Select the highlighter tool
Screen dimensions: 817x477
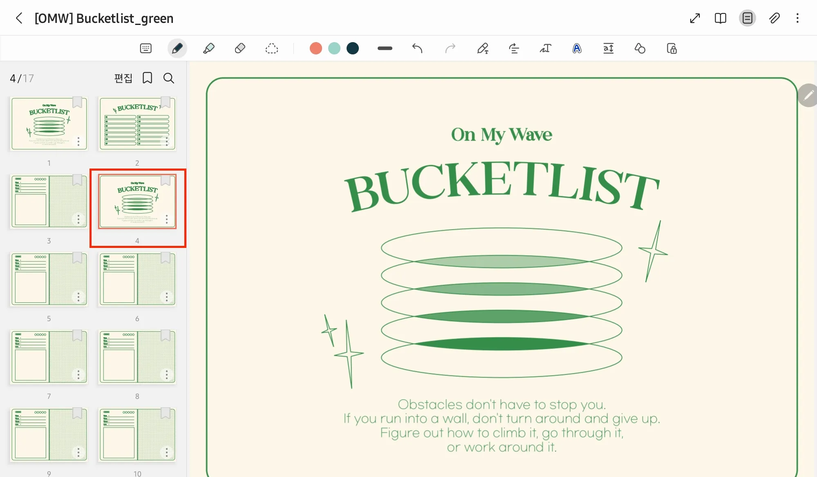tap(208, 49)
